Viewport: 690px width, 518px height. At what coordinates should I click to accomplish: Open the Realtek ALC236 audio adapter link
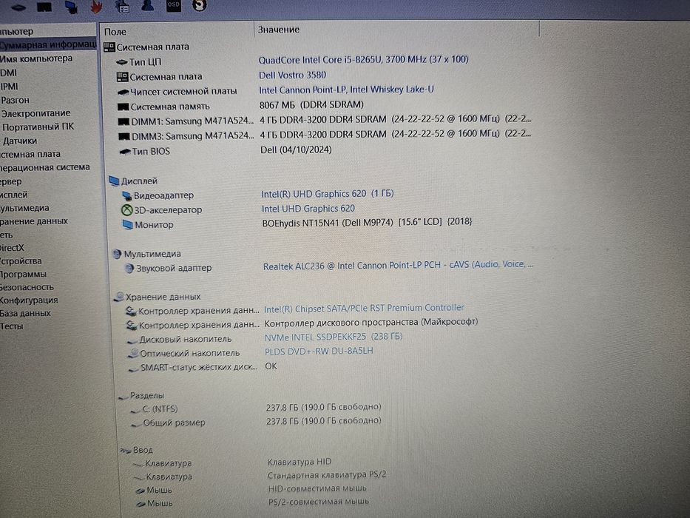[x=398, y=265]
